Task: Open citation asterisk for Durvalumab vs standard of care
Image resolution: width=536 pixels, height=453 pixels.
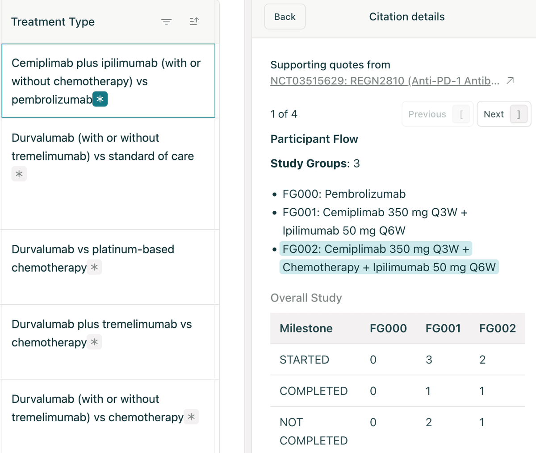Action: click(x=19, y=174)
